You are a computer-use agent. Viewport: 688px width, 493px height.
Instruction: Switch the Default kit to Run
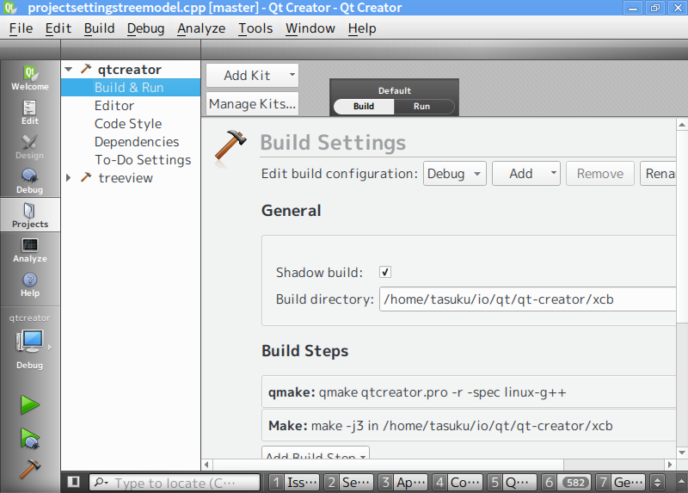(421, 106)
